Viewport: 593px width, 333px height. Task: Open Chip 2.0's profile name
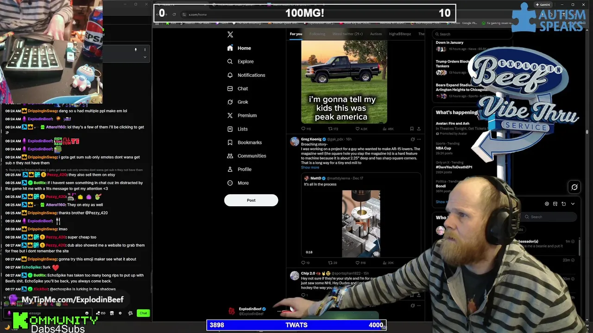308,273
